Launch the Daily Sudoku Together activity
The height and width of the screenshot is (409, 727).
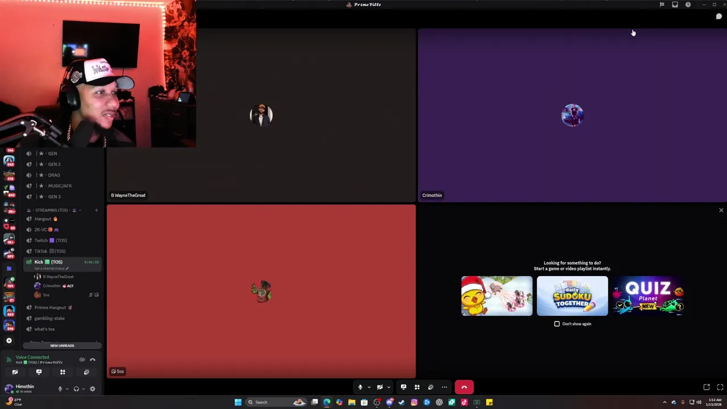tap(572, 296)
